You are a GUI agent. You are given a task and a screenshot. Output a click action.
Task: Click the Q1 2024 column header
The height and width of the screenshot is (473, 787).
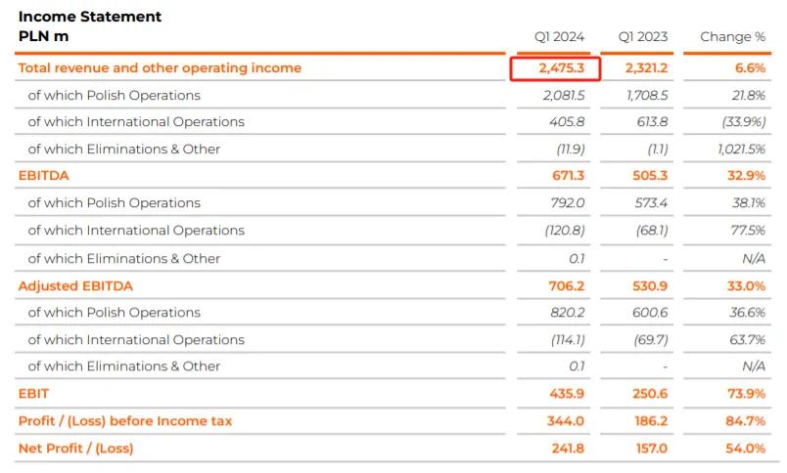(x=559, y=37)
